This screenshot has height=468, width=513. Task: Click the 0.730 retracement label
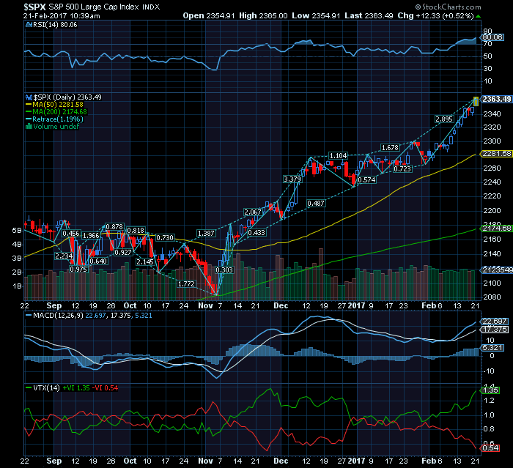[x=165, y=238]
